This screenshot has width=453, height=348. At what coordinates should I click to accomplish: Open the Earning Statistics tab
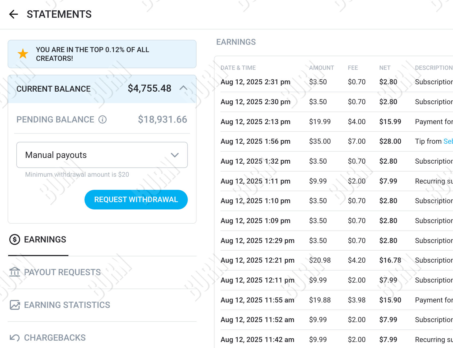pos(67,305)
